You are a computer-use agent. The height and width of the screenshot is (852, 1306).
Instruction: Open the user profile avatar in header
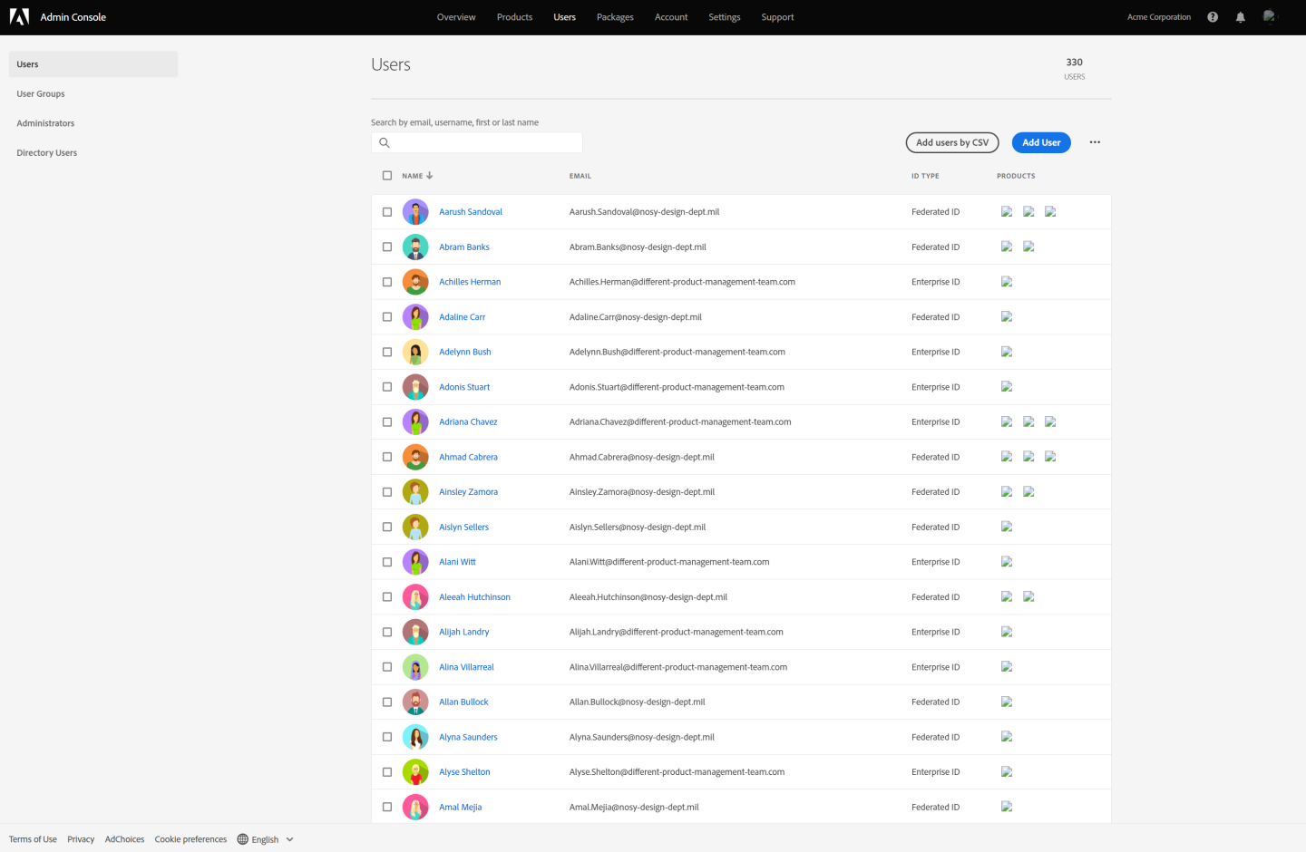(1269, 16)
